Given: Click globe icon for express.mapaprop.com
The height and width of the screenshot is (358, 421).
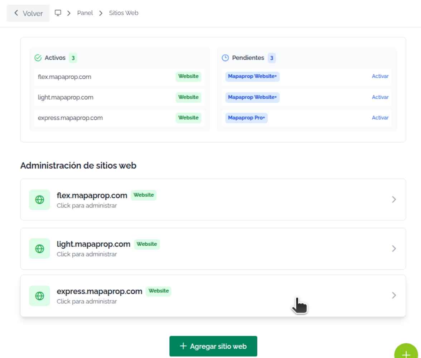Looking at the screenshot, I should [40, 296].
